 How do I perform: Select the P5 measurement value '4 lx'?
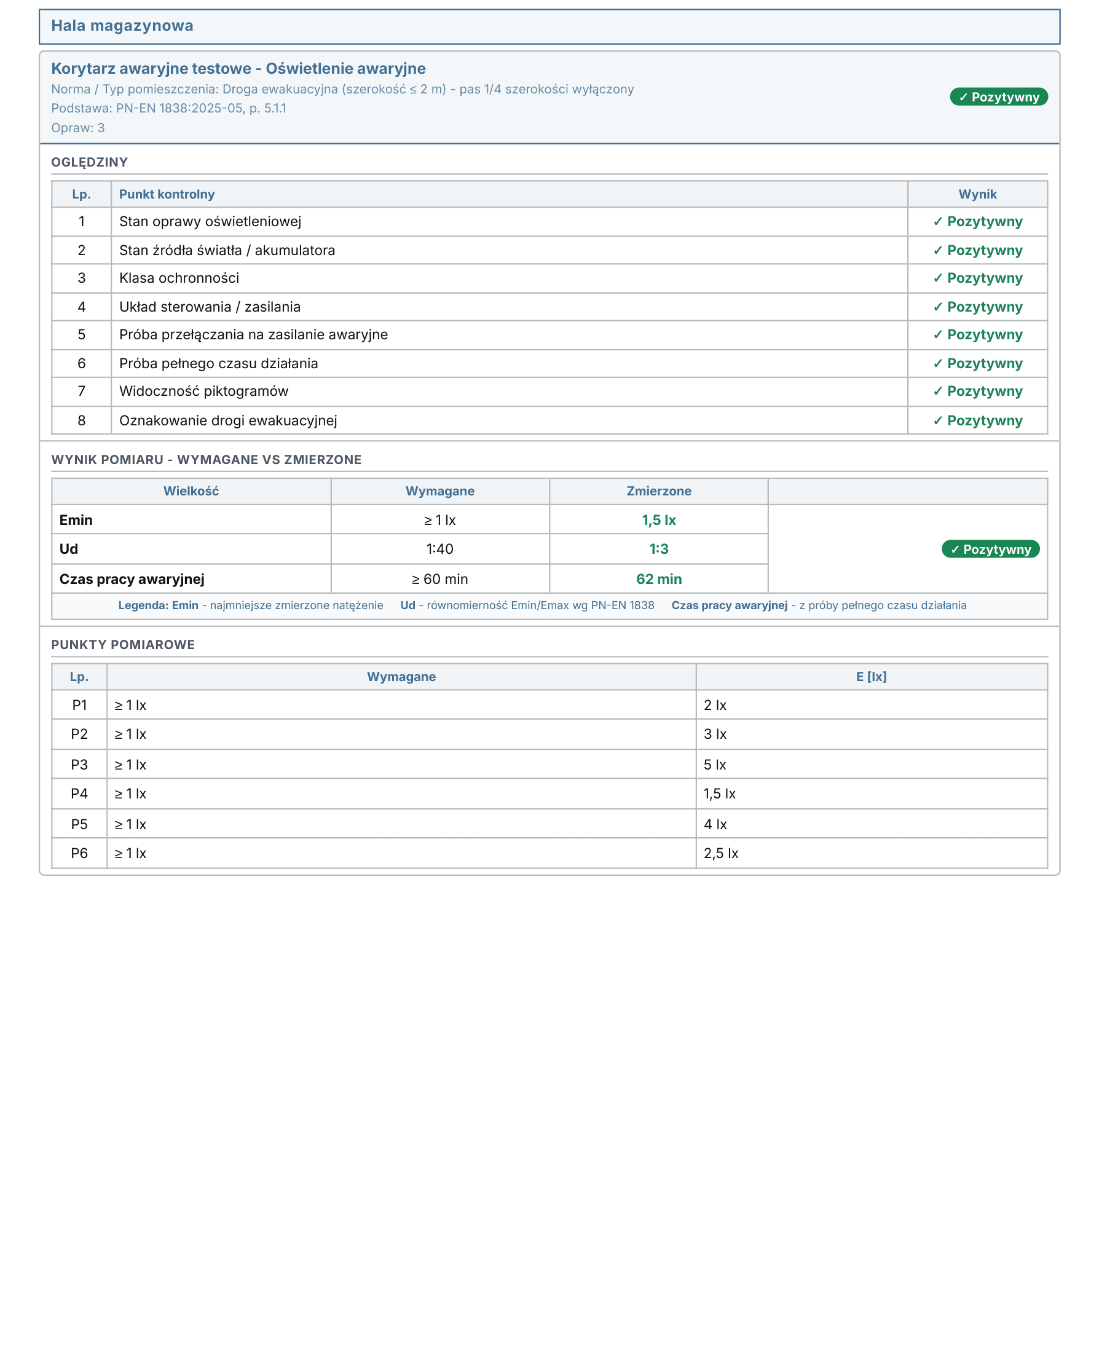pyautogui.click(x=715, y=824)
